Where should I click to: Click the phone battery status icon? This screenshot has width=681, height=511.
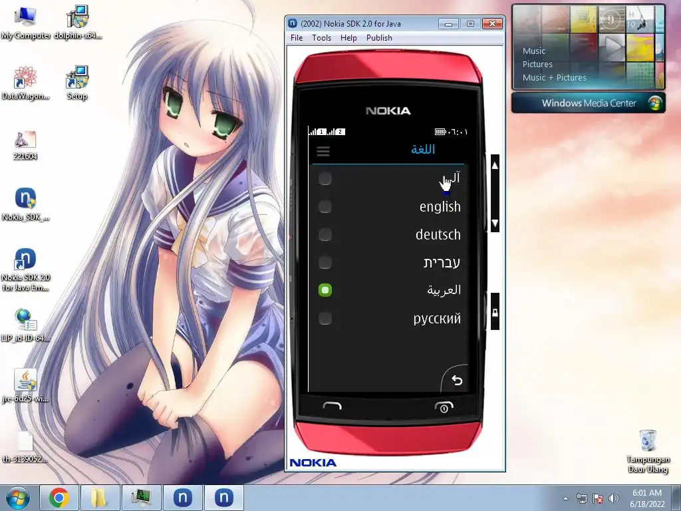440,132
